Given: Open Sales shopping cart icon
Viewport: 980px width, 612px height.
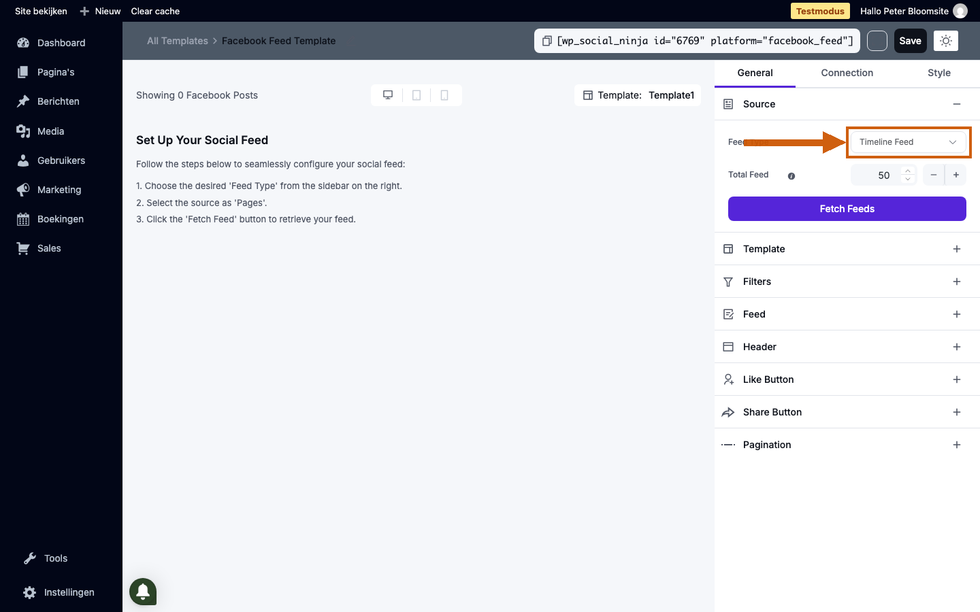Looking at the screenshot, I should [x=23, y=248].
